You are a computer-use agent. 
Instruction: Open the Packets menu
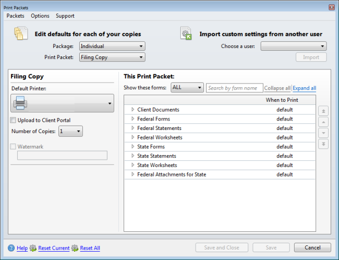click(16, 16)
